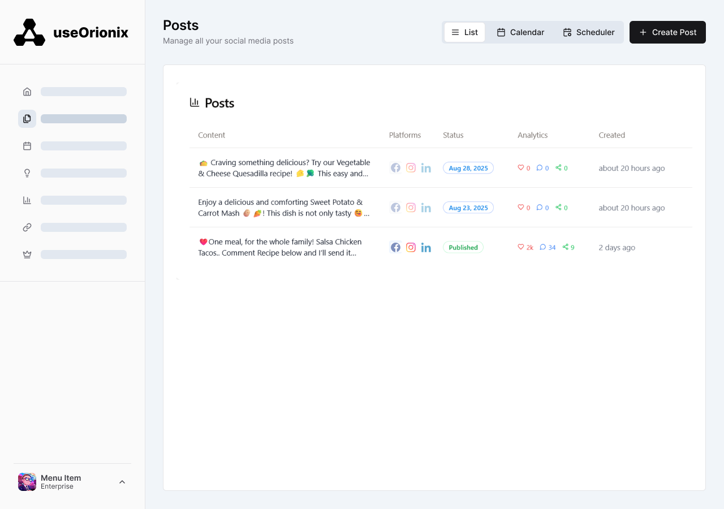Open the Ideas lightbulb sidebar icon
Viewport: 724px width, 509px height.
pyautogui.click(x=27, y=172)
